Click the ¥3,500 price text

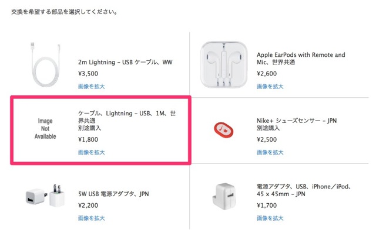point(88,74)
